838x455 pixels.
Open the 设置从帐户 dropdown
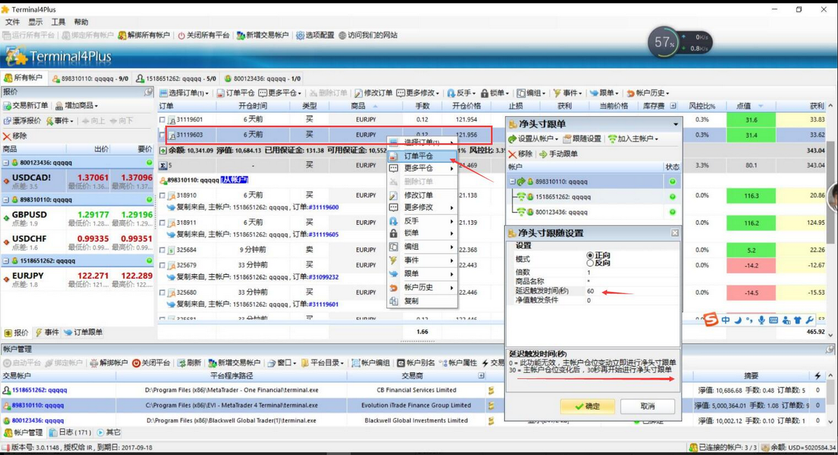pyautogui.click(x=533, y=139)
